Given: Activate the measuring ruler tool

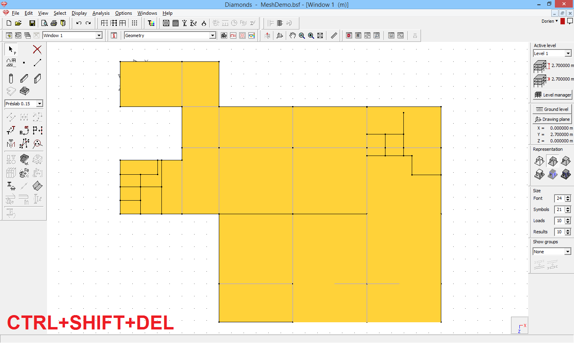Looking at the screenshot, I should click(x=334, y=35).
